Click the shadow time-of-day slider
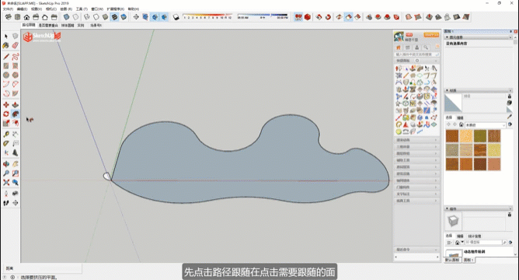This screenshot has height=280, width=519. pyautogui.click(x=263, y=16)
